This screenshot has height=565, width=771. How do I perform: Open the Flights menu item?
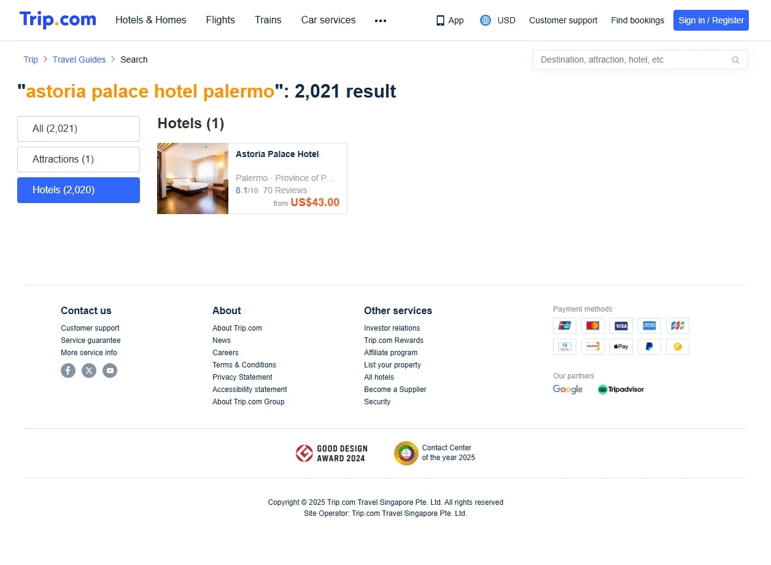(220, 20)
